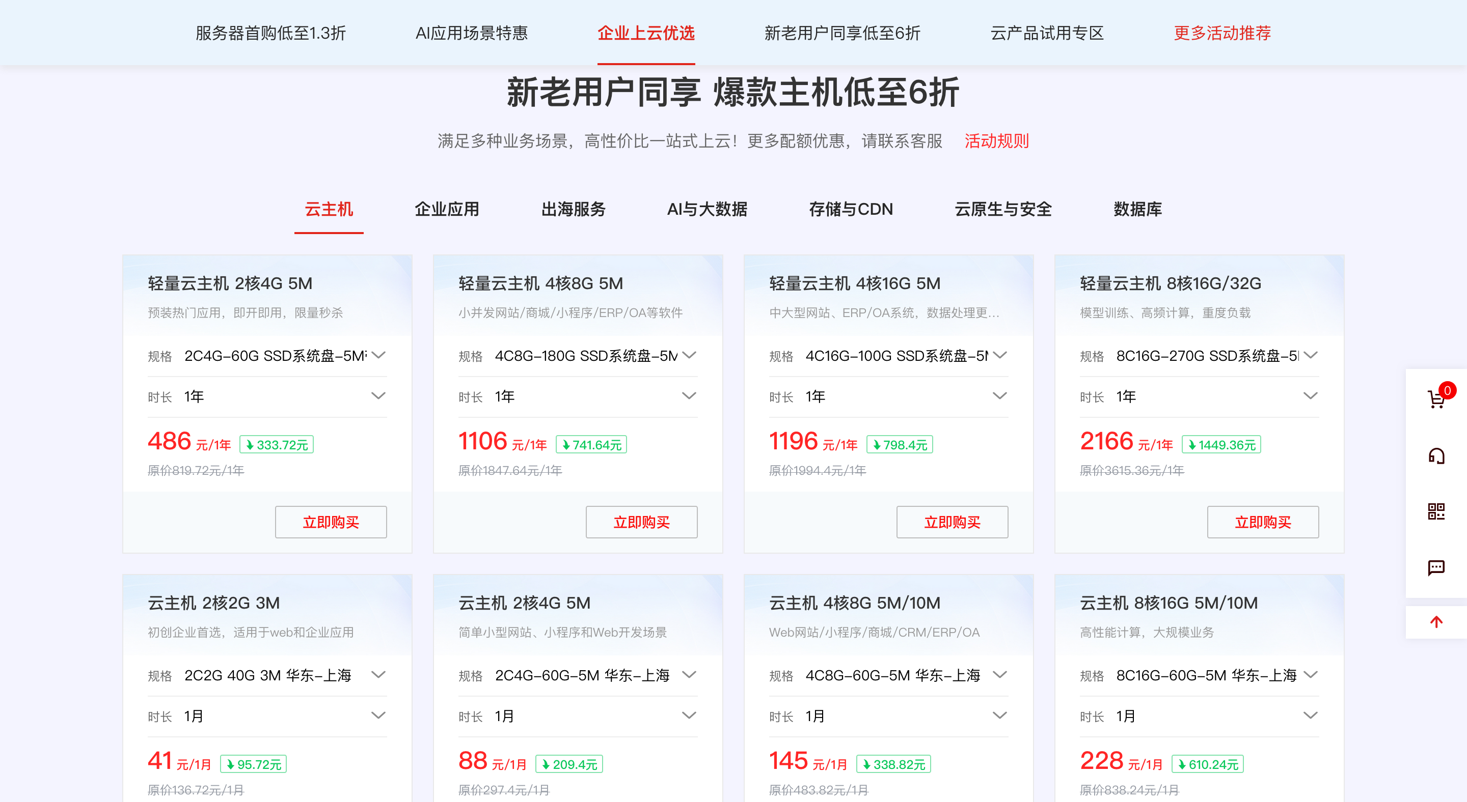1467x802 pixels.
Task: Click the 云主机 4核8G 5M/10M card title
Action: 854,603
